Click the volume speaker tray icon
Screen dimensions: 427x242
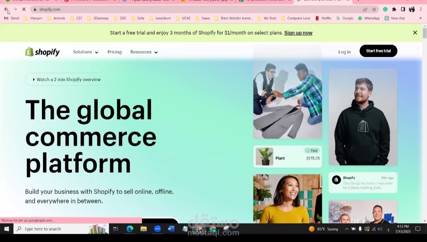380,229
